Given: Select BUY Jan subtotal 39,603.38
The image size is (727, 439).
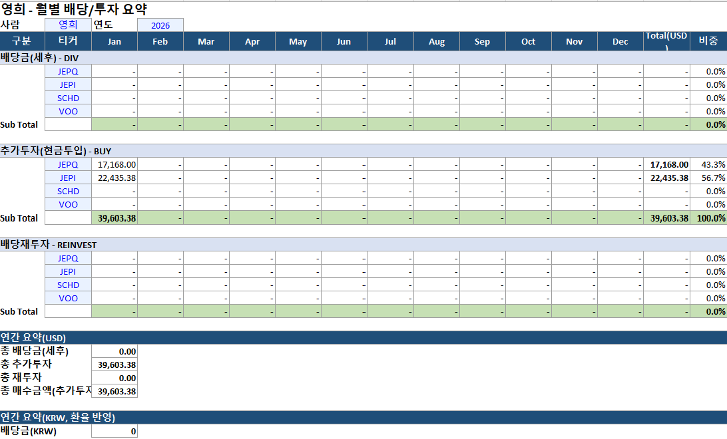Looking at the screenshot, I should tap(115, 218).
